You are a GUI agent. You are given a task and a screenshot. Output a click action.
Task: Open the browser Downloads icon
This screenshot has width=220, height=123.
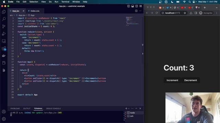tap(191, 13)
